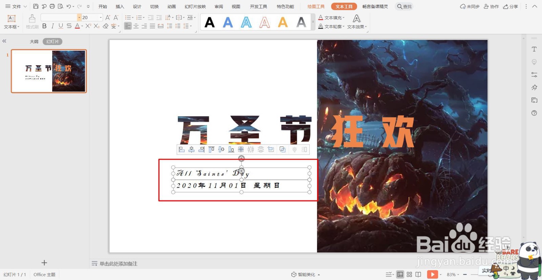Image resolution: width=542 pixels, height=280 pixels.
Task: Click 智能美化 smart beautify button
Action: coord(306,275)
